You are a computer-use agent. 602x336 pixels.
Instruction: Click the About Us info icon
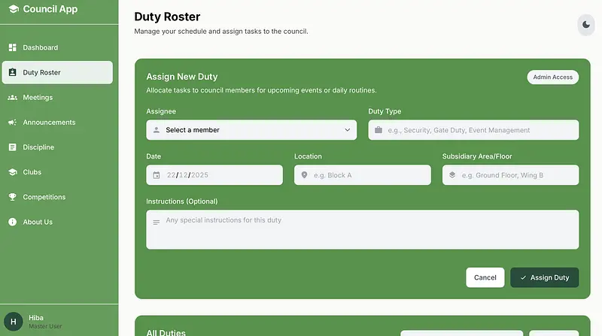pyautogui.click(x=12, y=222)
